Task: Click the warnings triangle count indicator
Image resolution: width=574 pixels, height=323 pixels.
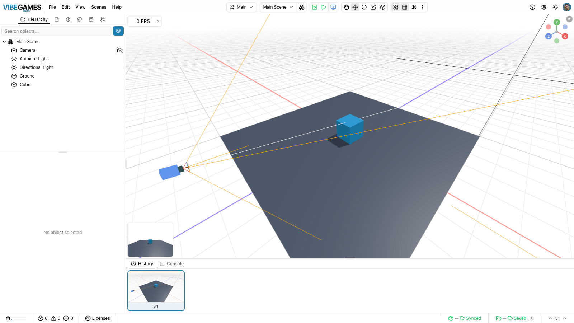Action: (x=56, y=318)
